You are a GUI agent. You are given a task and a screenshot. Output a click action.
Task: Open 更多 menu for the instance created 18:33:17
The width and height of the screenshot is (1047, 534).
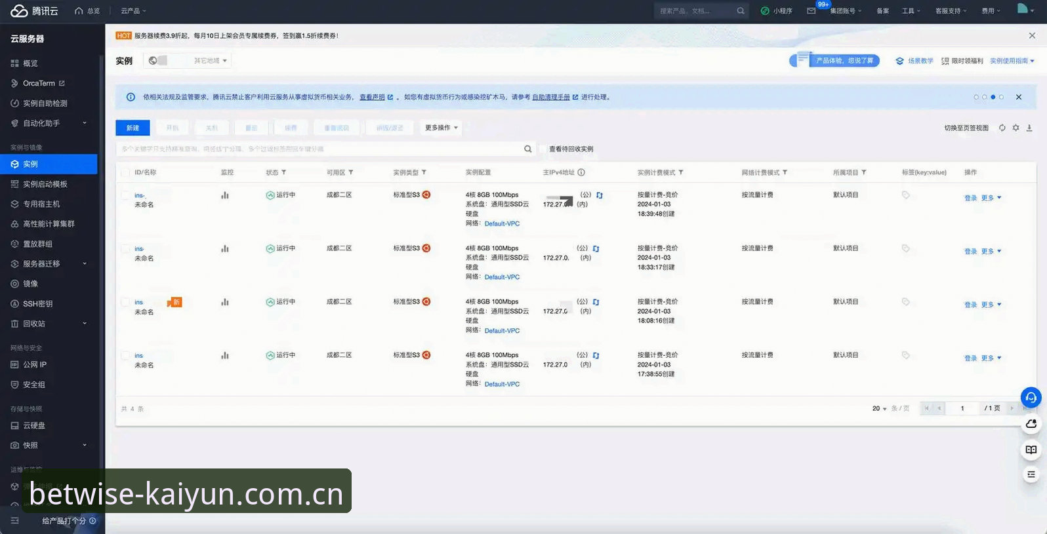tap(991, 252)
